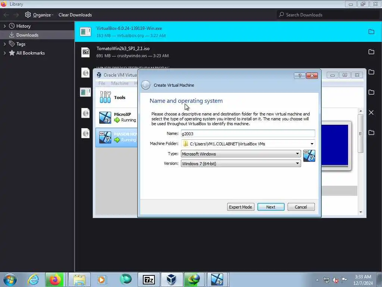Open the Machine menu in VirtualBox Manager
This screenshot has height=287, width=382.
coord(120,83)
